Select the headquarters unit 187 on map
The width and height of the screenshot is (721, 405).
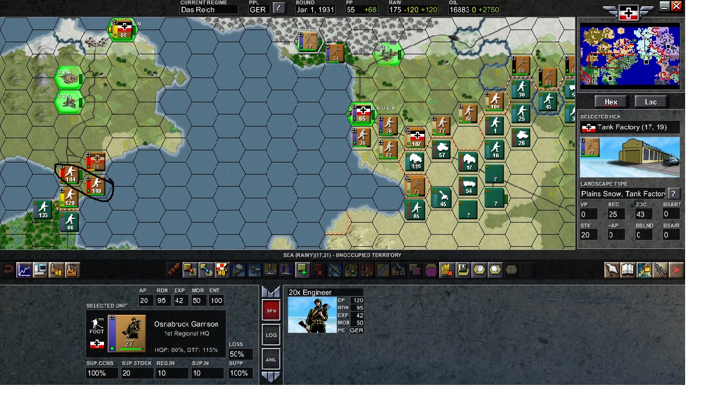click(416, 138)
